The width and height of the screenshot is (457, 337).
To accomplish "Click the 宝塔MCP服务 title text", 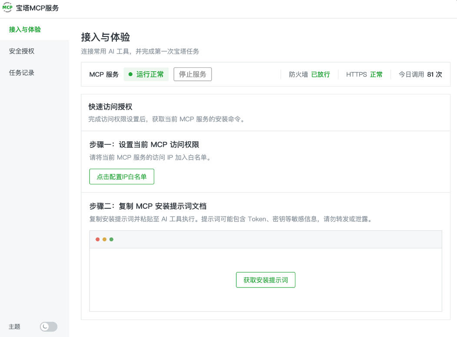I will (x=37, y=8).
